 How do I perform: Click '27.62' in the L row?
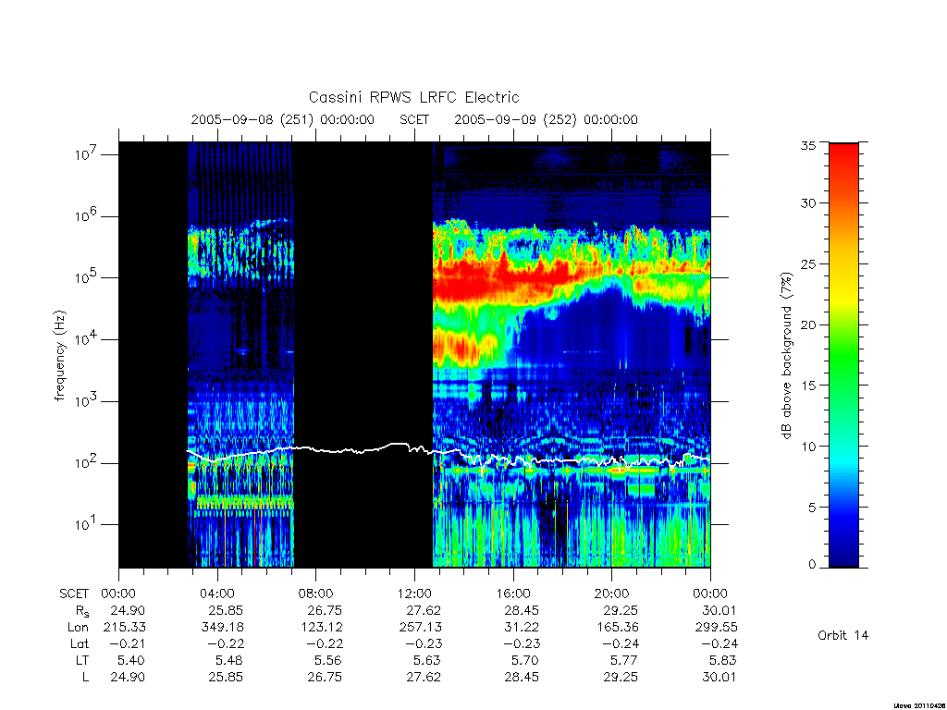click(424, 677)
